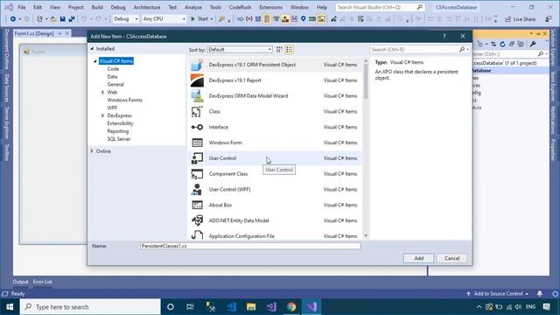Click the Chrome taskbar icon
The width and height of the screenshot is (560, 315).
point(291,307)
